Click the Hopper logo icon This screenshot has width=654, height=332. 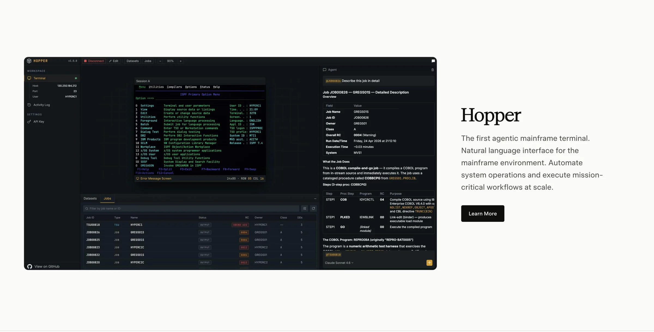29,61
